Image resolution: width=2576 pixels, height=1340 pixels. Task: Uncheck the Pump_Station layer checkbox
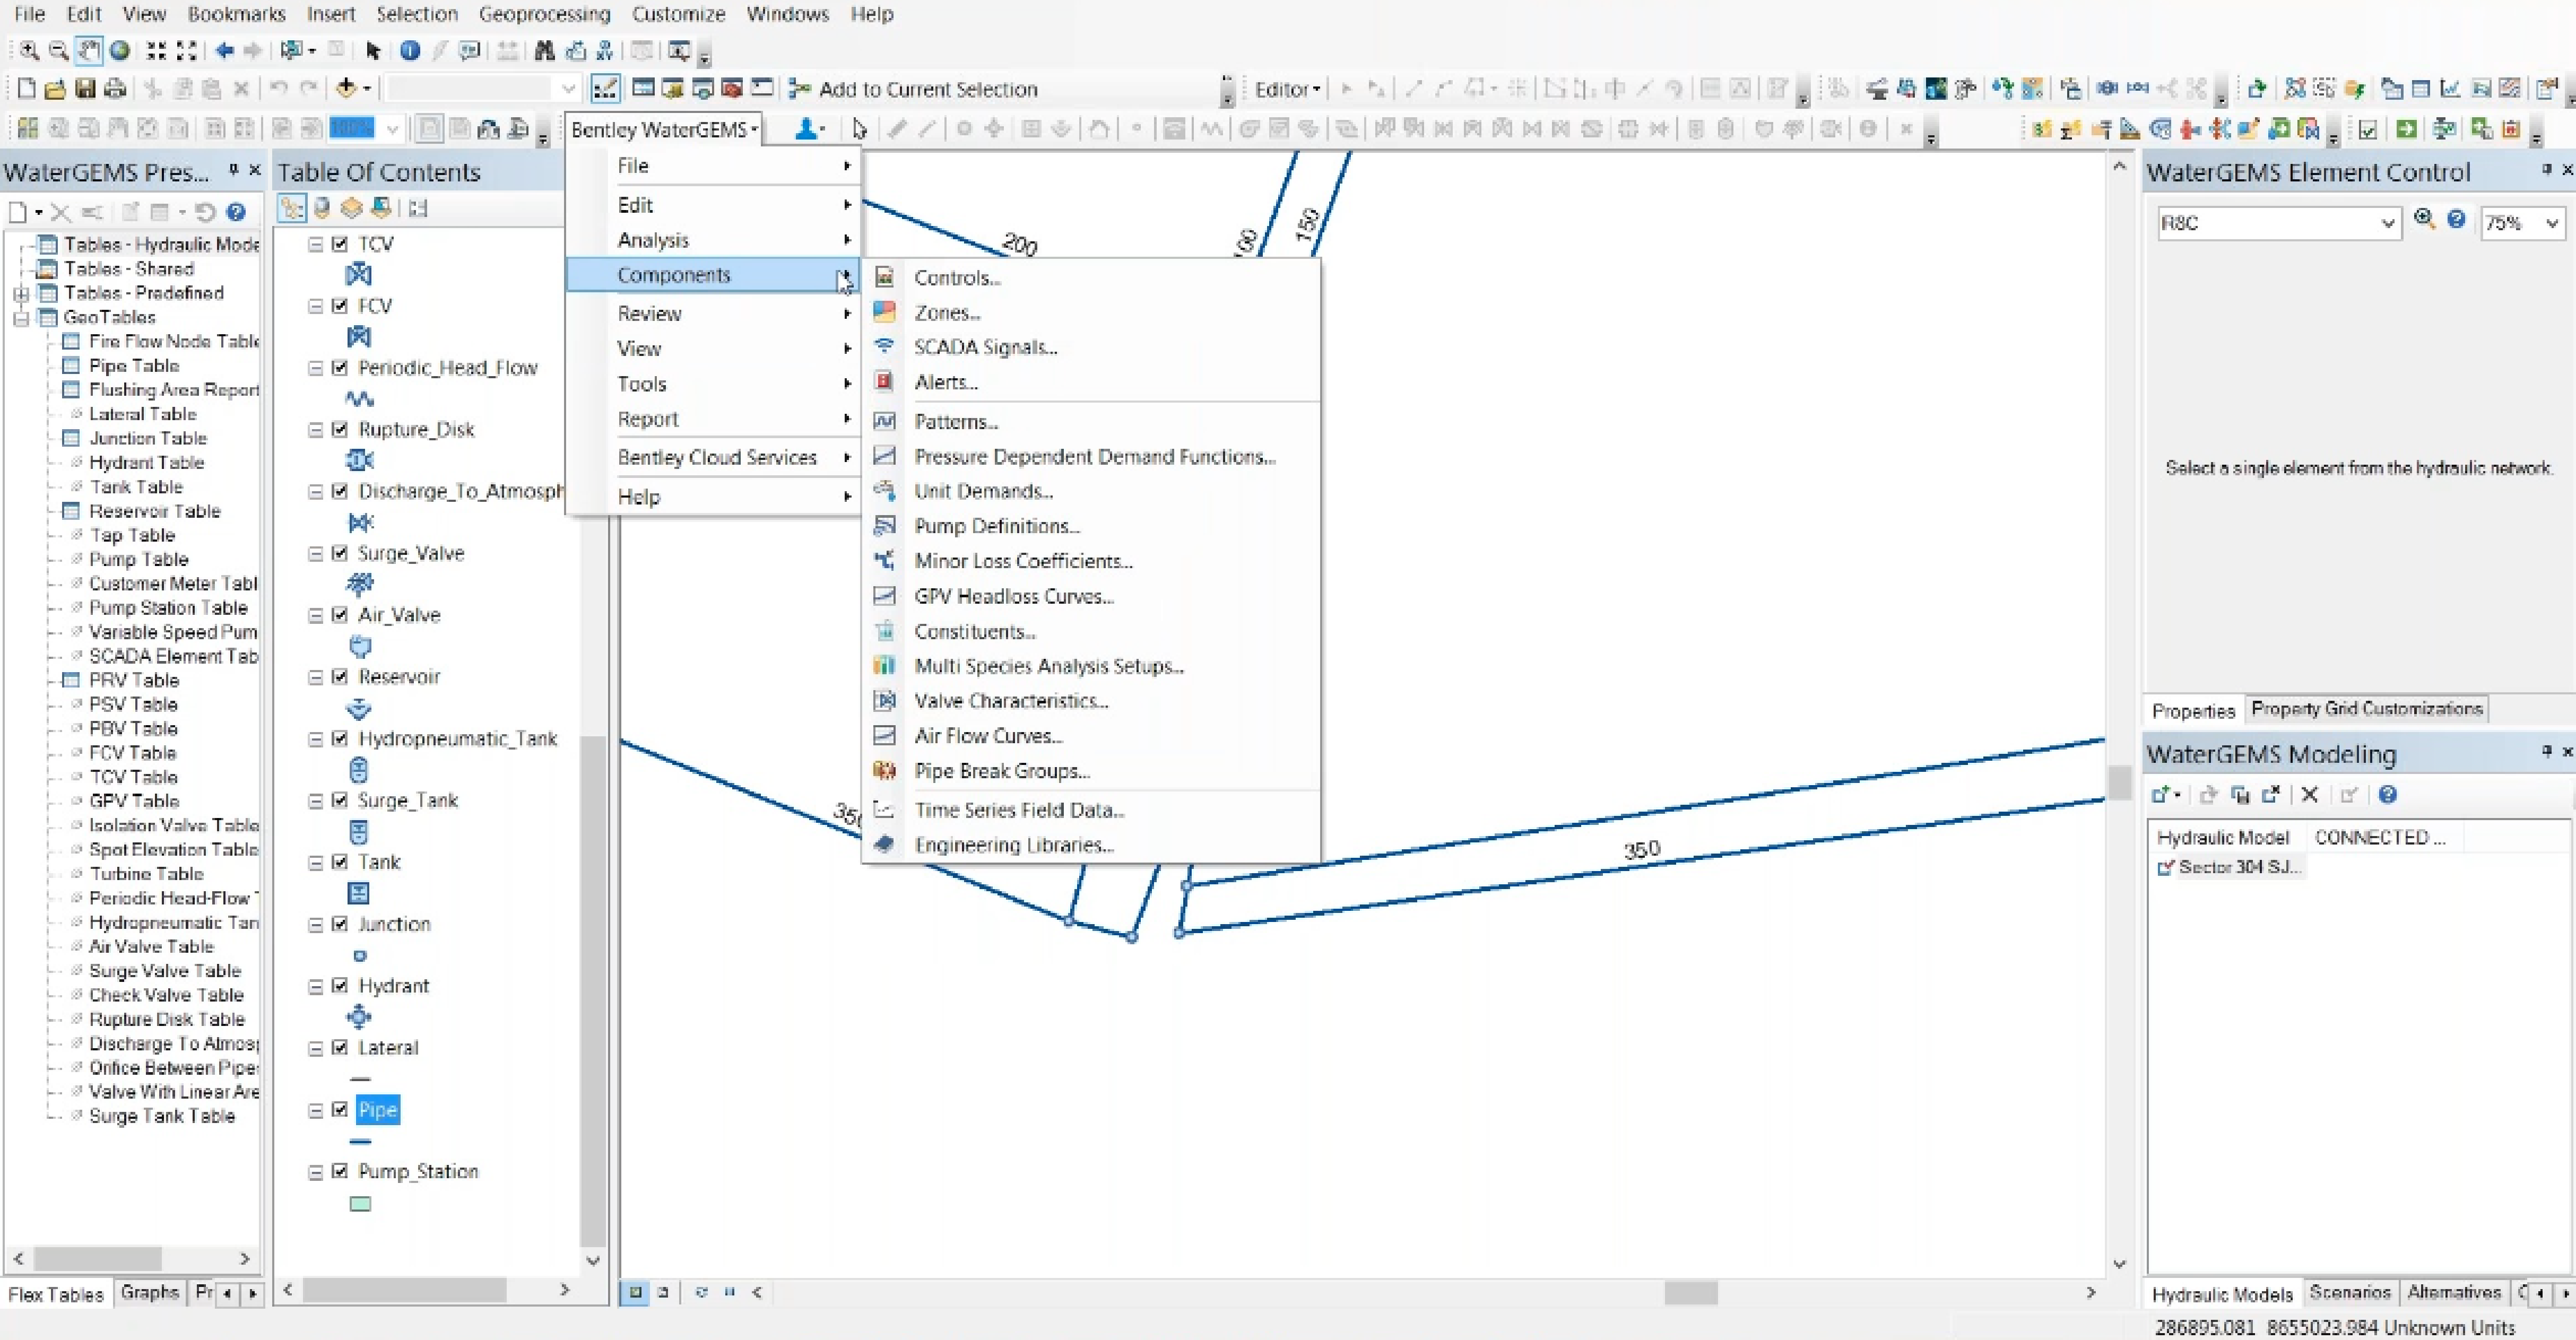(x=340, y=1171)
